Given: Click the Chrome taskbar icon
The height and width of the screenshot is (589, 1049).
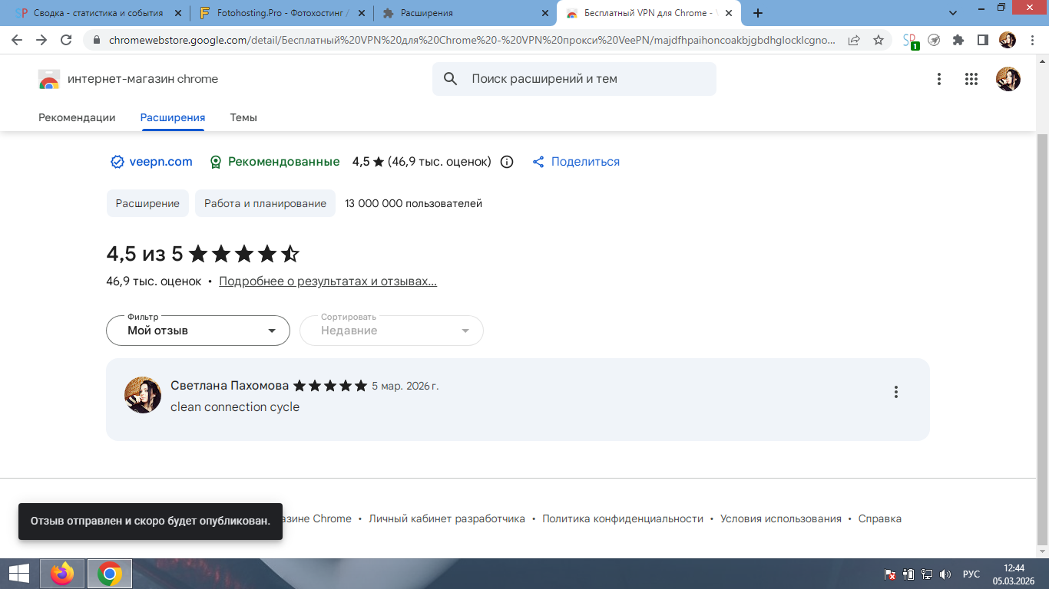Looking at the screenshot, I should (x=110, y=574).
